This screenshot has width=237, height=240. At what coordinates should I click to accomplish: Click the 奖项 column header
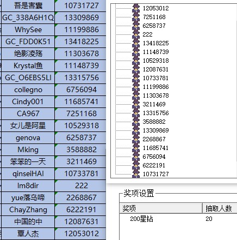[x=161, y=208]
